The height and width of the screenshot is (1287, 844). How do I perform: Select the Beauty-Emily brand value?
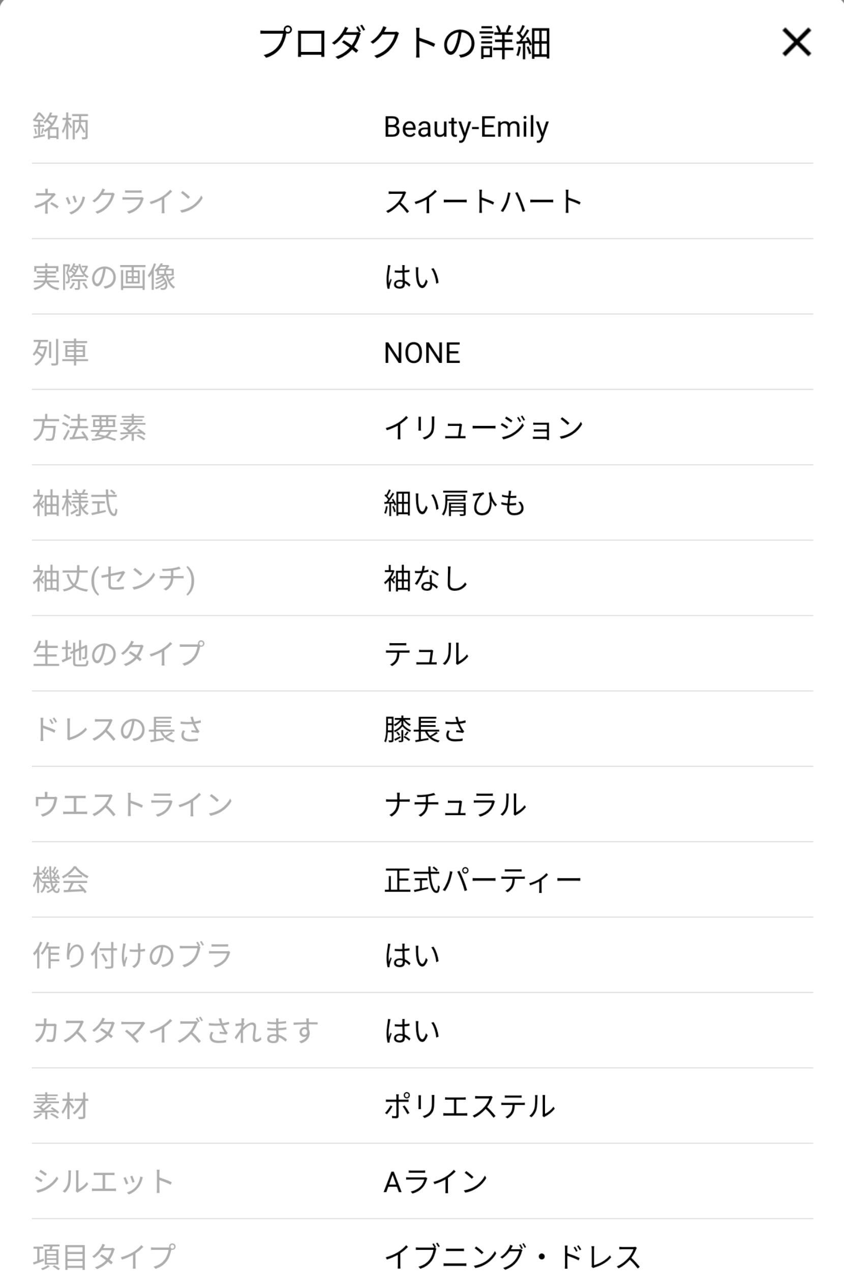click(x=466, y=127)
